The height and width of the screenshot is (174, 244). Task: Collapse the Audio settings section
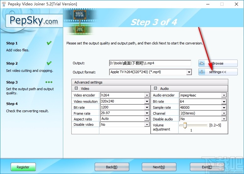click(155, 88)
